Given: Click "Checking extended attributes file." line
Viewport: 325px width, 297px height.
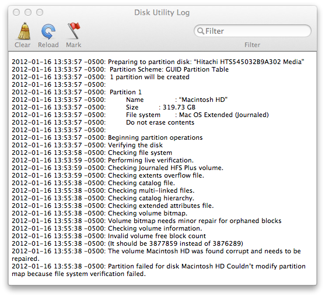Looking at the screenshot, I should [x=113, y=206].
